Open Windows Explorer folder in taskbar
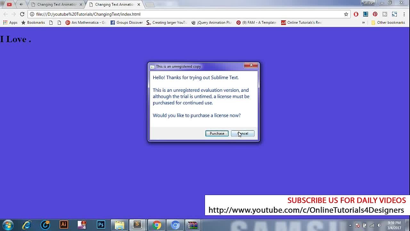 (x=119, y=225)
